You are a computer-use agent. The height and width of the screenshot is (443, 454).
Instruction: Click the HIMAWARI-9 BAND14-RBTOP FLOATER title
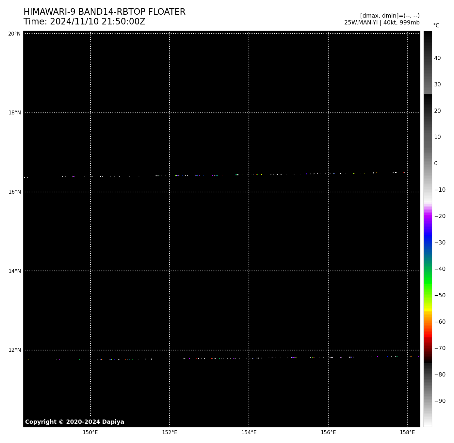104,12
